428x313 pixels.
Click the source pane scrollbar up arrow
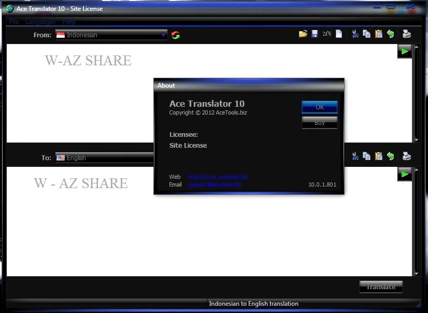click(416, 47)
